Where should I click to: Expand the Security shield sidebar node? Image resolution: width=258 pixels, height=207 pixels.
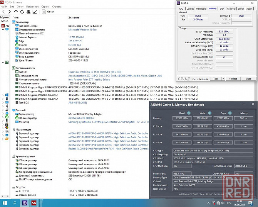pyautogui.click(x=3, y=128)
